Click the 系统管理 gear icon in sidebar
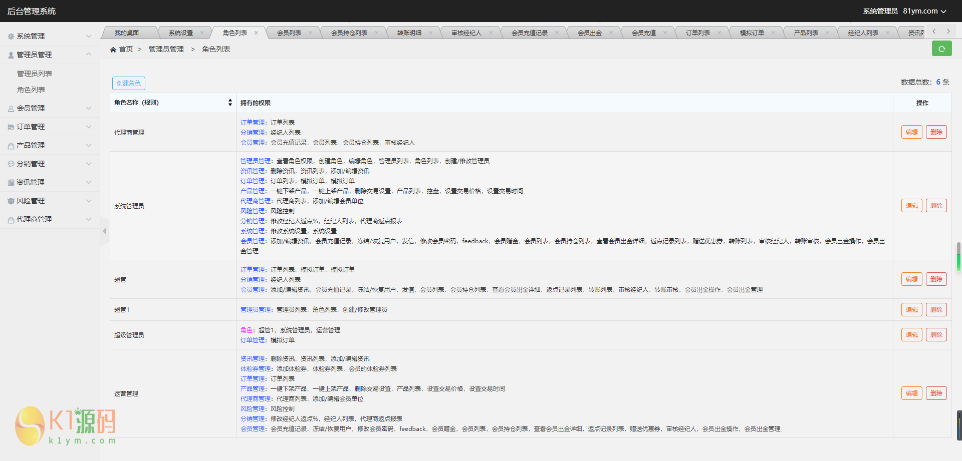Viewport: 962px width, 461px height. 11,37
